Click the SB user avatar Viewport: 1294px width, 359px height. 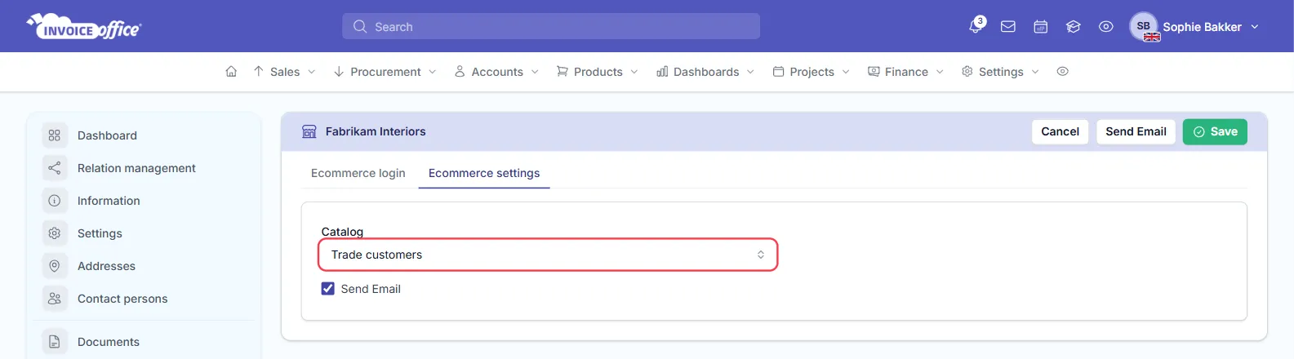pyautogui.click(x=1144, y=26)
